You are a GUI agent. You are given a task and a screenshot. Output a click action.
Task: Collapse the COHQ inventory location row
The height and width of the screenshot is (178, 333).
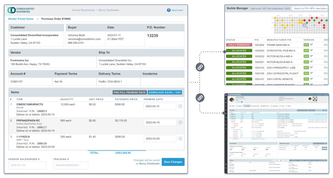click(x=230, y=118)
